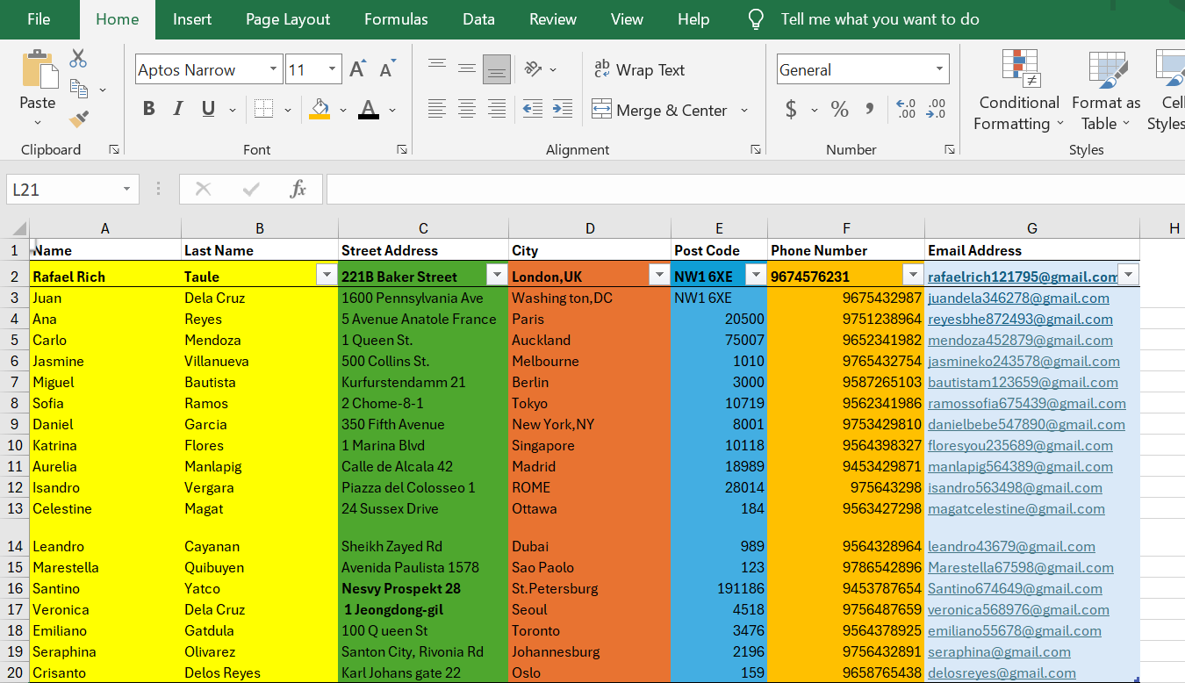This screenshot has height=683, width=1185.
Task: Expand the Font Color options arrow
Action: point(392,110)
